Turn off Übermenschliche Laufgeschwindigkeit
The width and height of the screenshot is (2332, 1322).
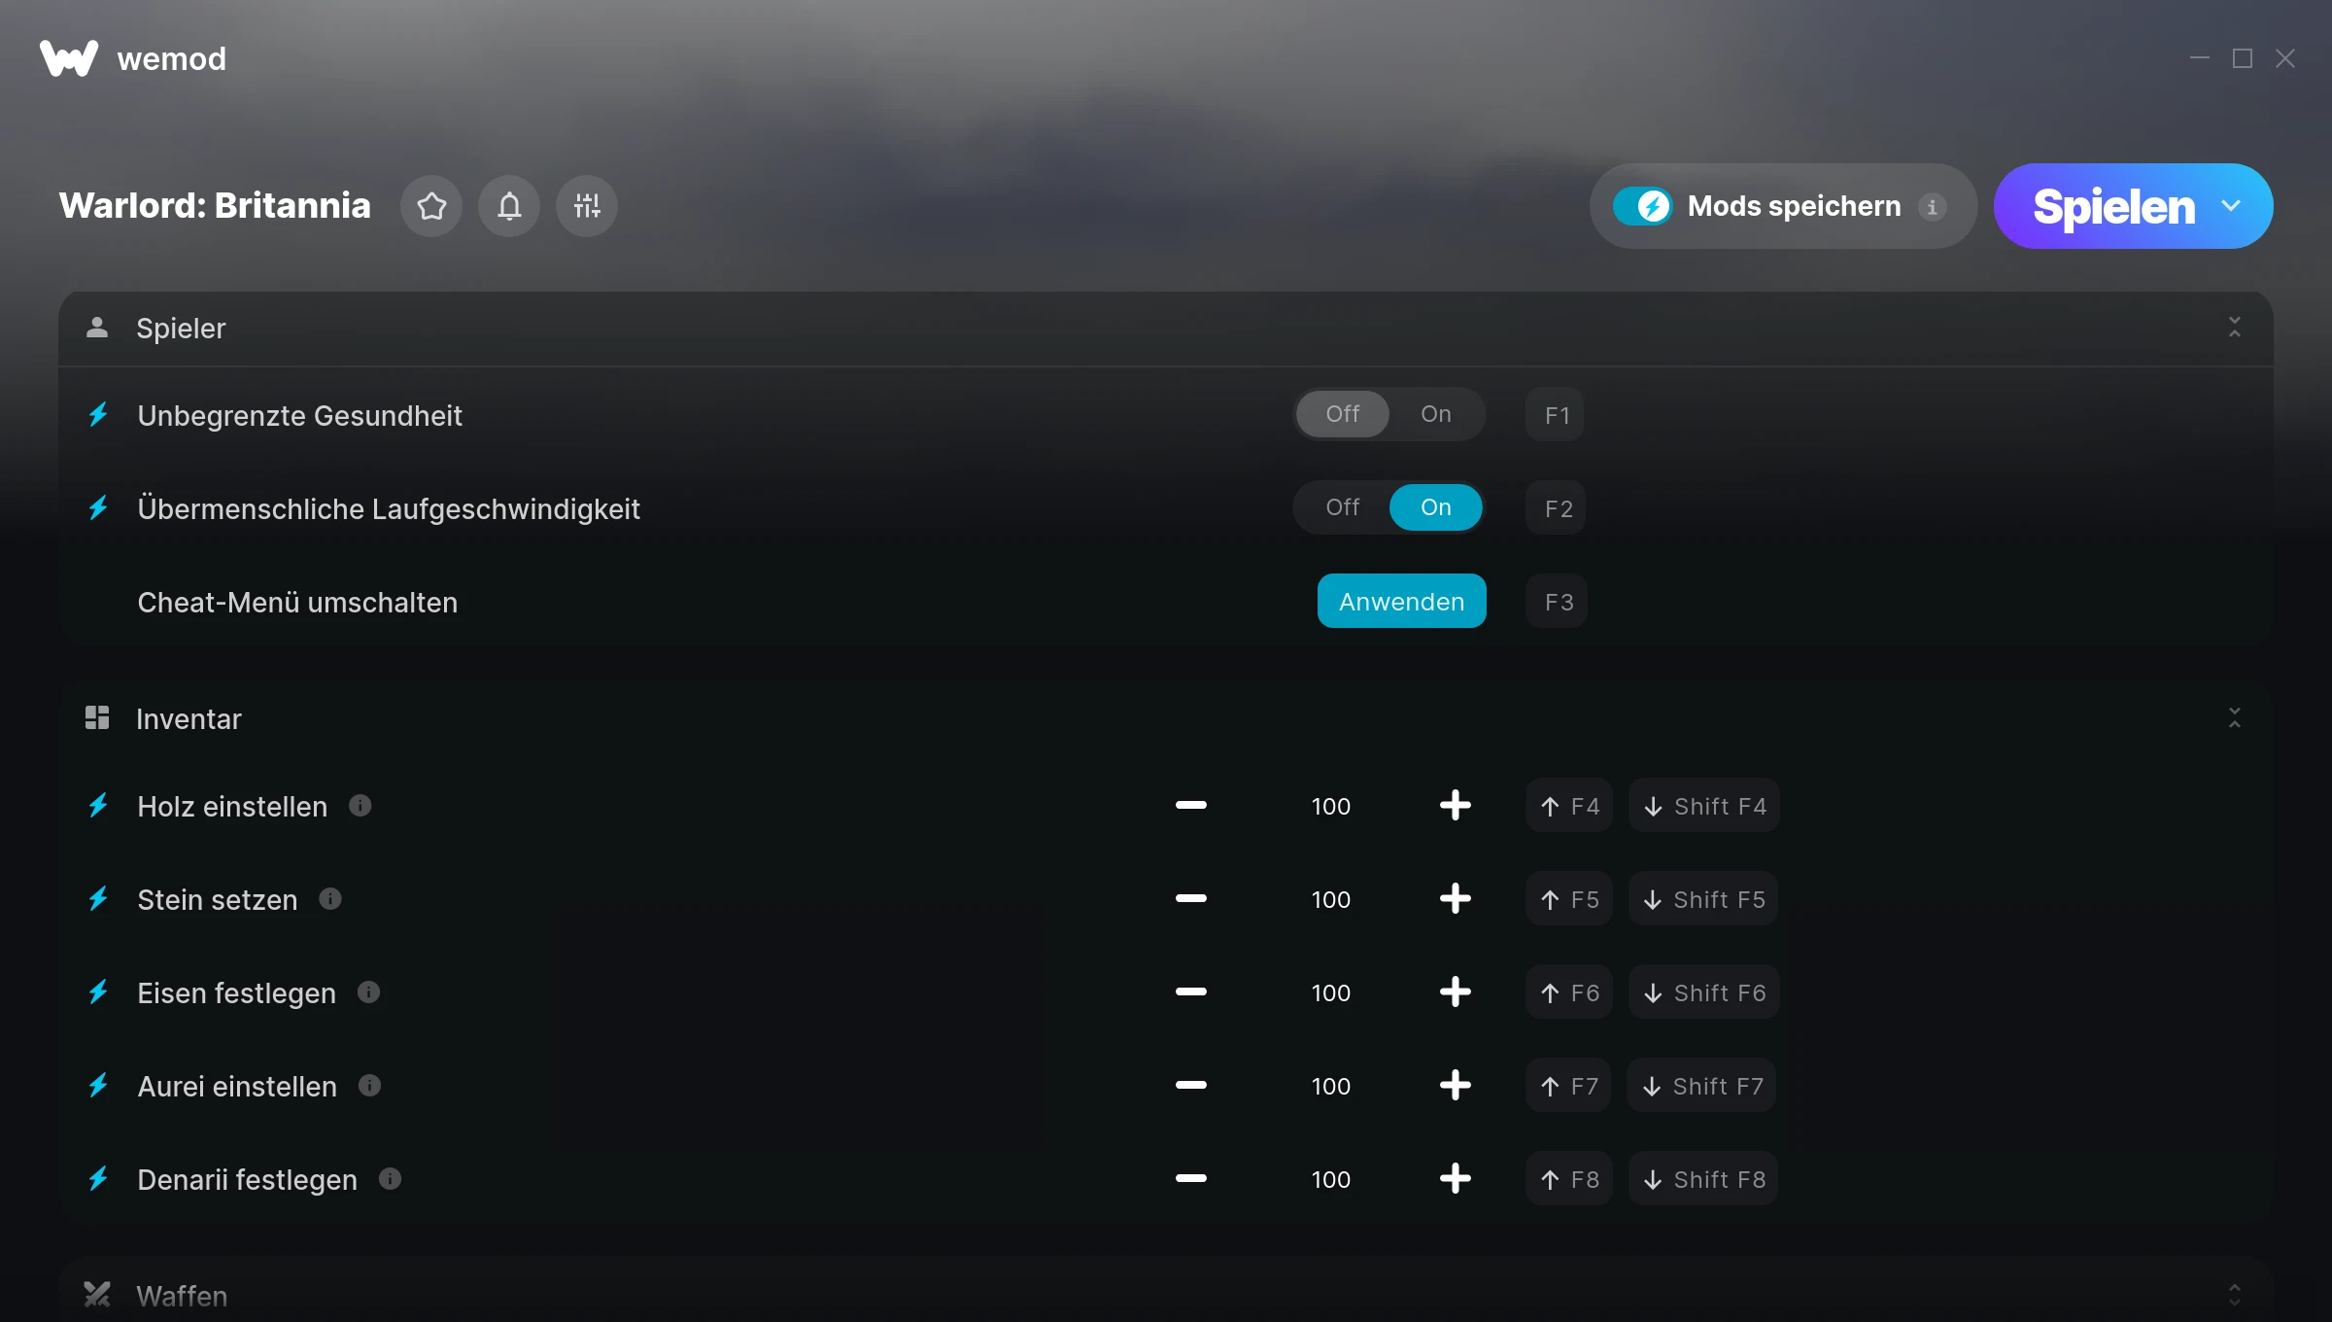[1343, 507]
